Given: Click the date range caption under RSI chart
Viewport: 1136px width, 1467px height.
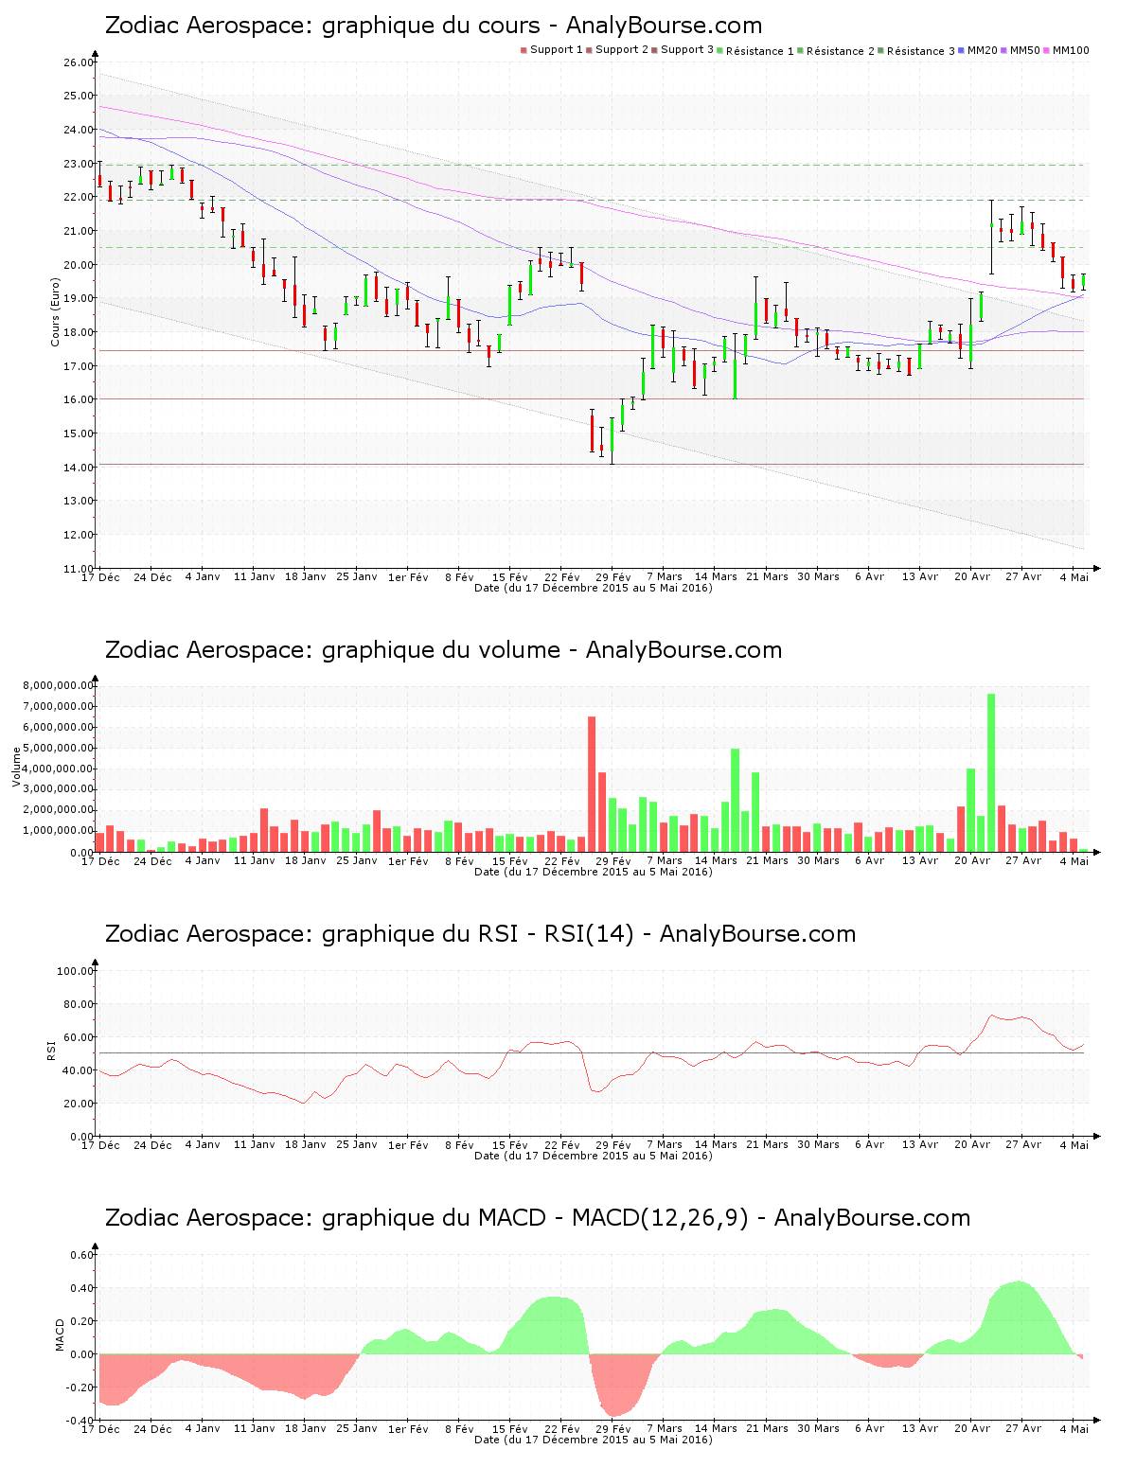Looking at the screenshot, I should [x=594, y=1156].
